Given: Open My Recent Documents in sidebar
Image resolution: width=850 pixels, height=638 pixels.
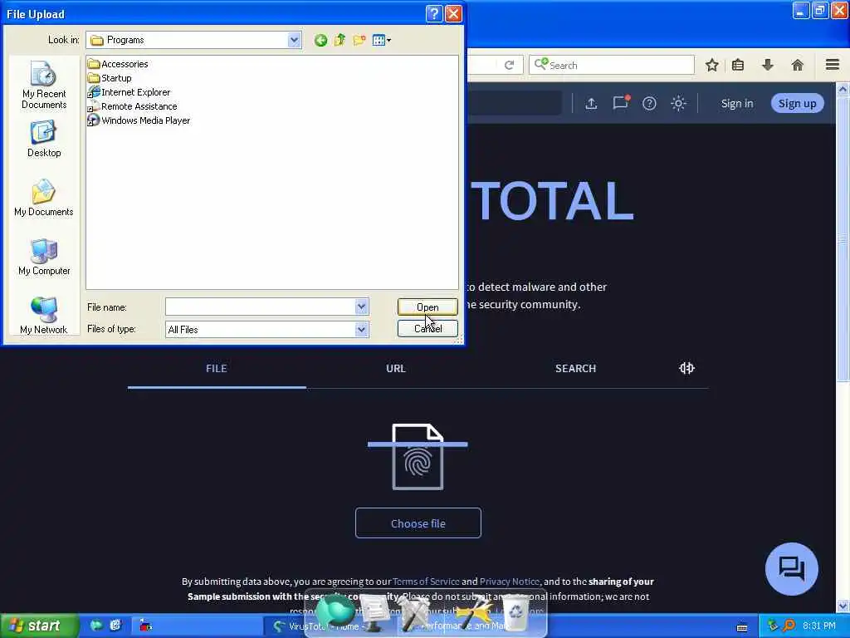Looking at the screenshot, I should pos(44,86).
